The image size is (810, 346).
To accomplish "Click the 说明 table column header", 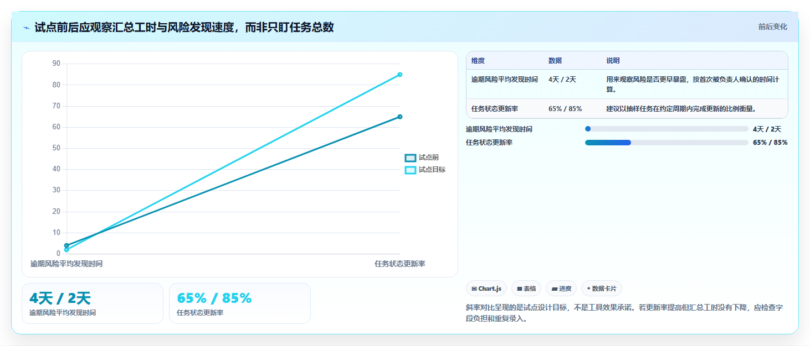I will pos(613,61).
